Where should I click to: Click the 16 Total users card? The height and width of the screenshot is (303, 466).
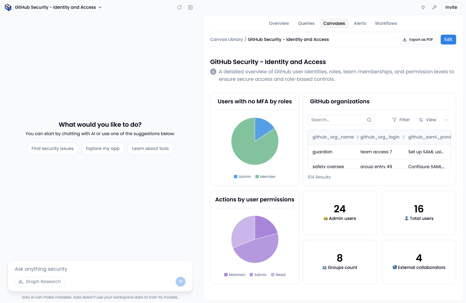pos(419,213)
